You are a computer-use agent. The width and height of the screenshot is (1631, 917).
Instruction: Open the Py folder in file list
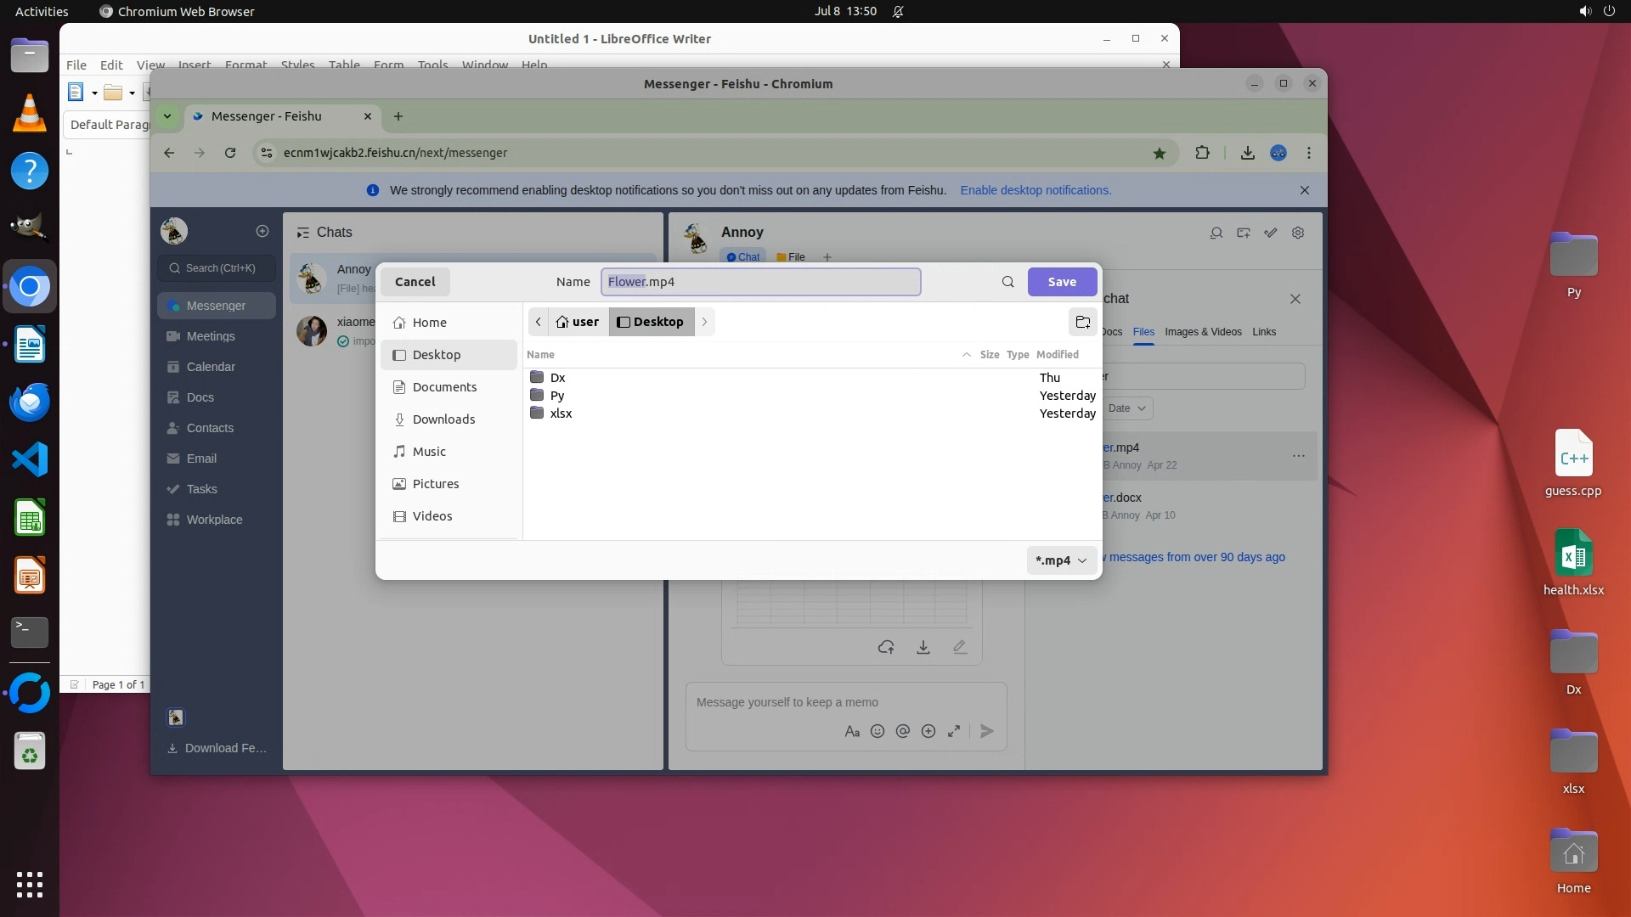click(x=556, y=396)
